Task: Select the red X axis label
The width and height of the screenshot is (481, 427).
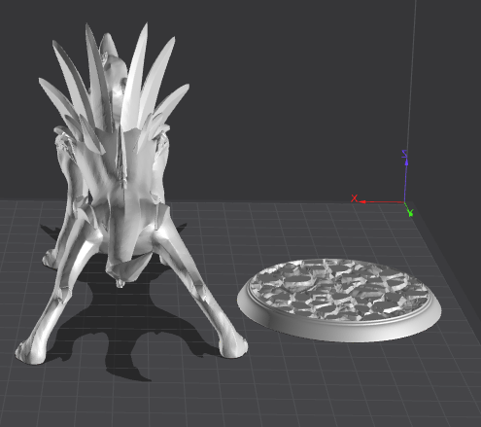Action: tap(355, 198)
